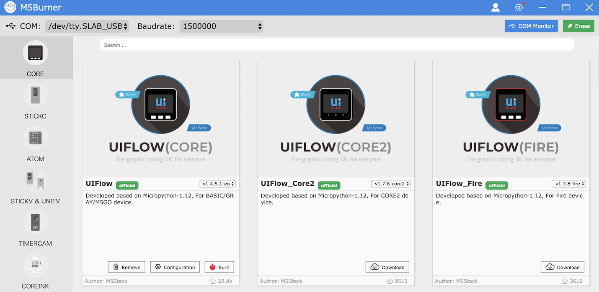Open the COREINK device category

pos(35,266)
